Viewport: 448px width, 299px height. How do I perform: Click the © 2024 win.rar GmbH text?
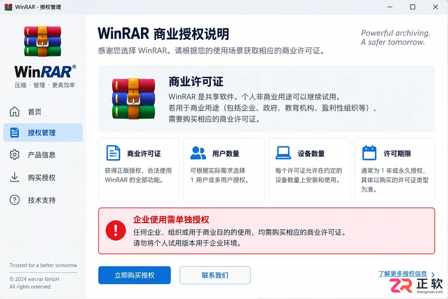(x=34, y=279)
